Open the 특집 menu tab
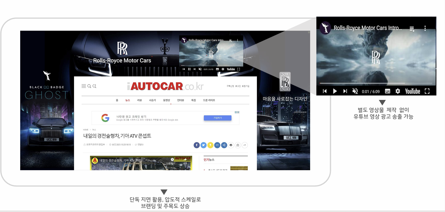This screenshot has height=212, width=445. click(193, 100)
